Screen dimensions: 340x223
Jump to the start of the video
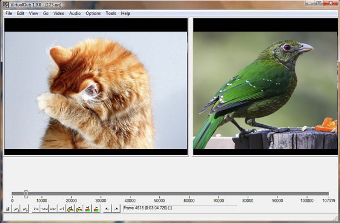click(36, 209)
